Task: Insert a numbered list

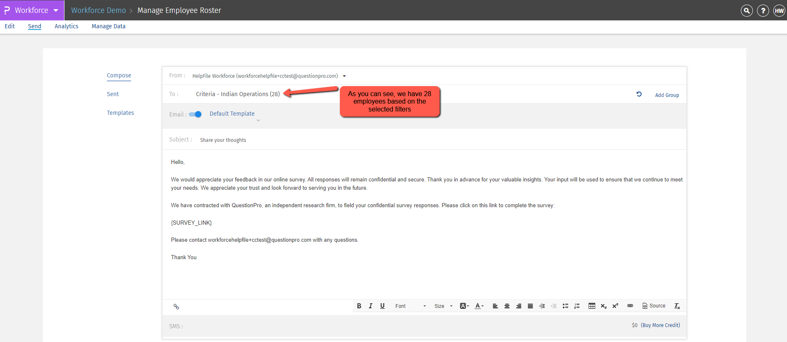Action: (x=577, y=306)
